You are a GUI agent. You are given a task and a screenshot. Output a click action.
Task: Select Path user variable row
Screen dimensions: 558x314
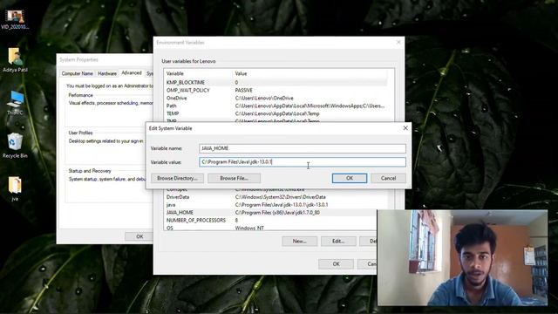click(x=276, y=106)
